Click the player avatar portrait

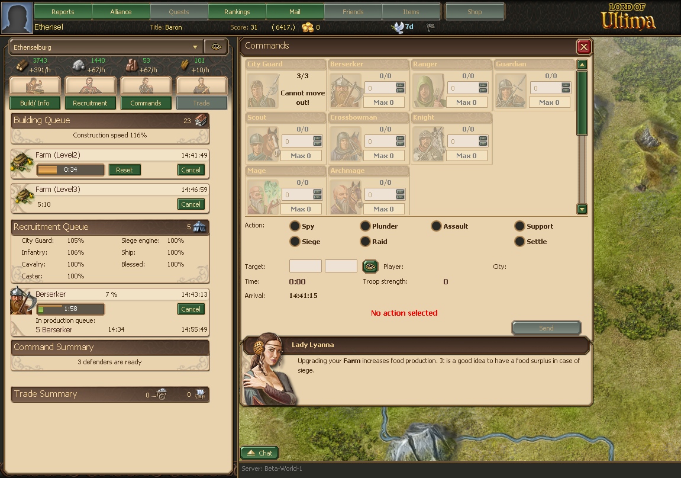[x=17, y=17]
